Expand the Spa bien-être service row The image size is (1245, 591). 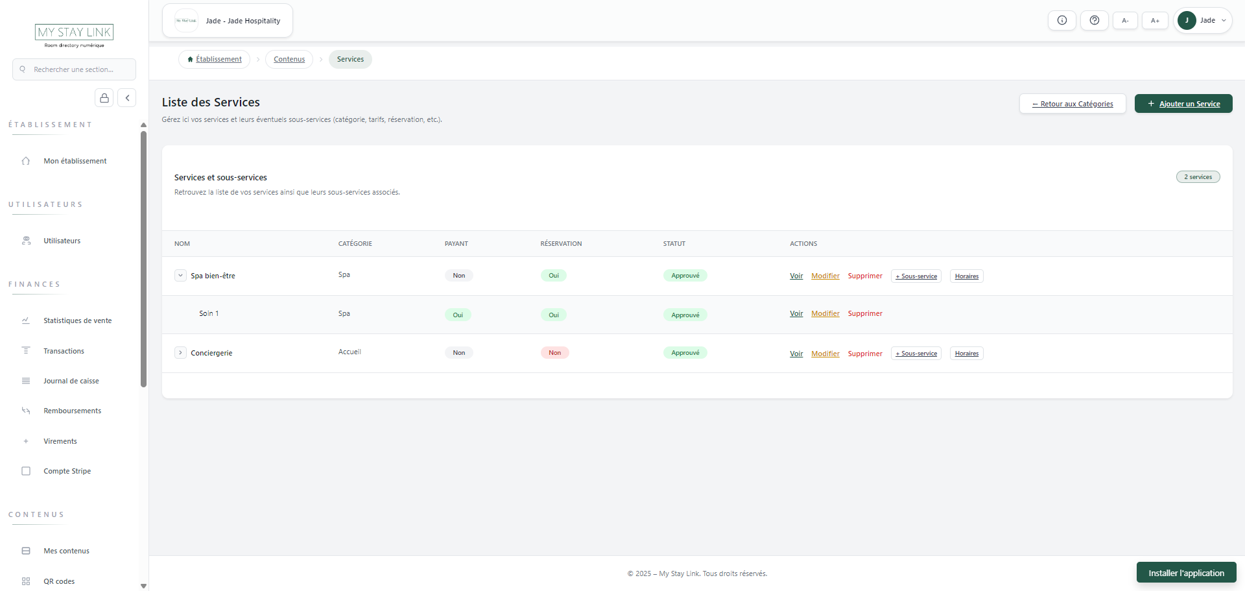click(180, 275)
